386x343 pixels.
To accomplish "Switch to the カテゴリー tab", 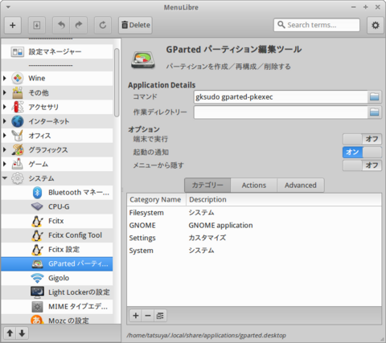I will [x=207, y=185].
